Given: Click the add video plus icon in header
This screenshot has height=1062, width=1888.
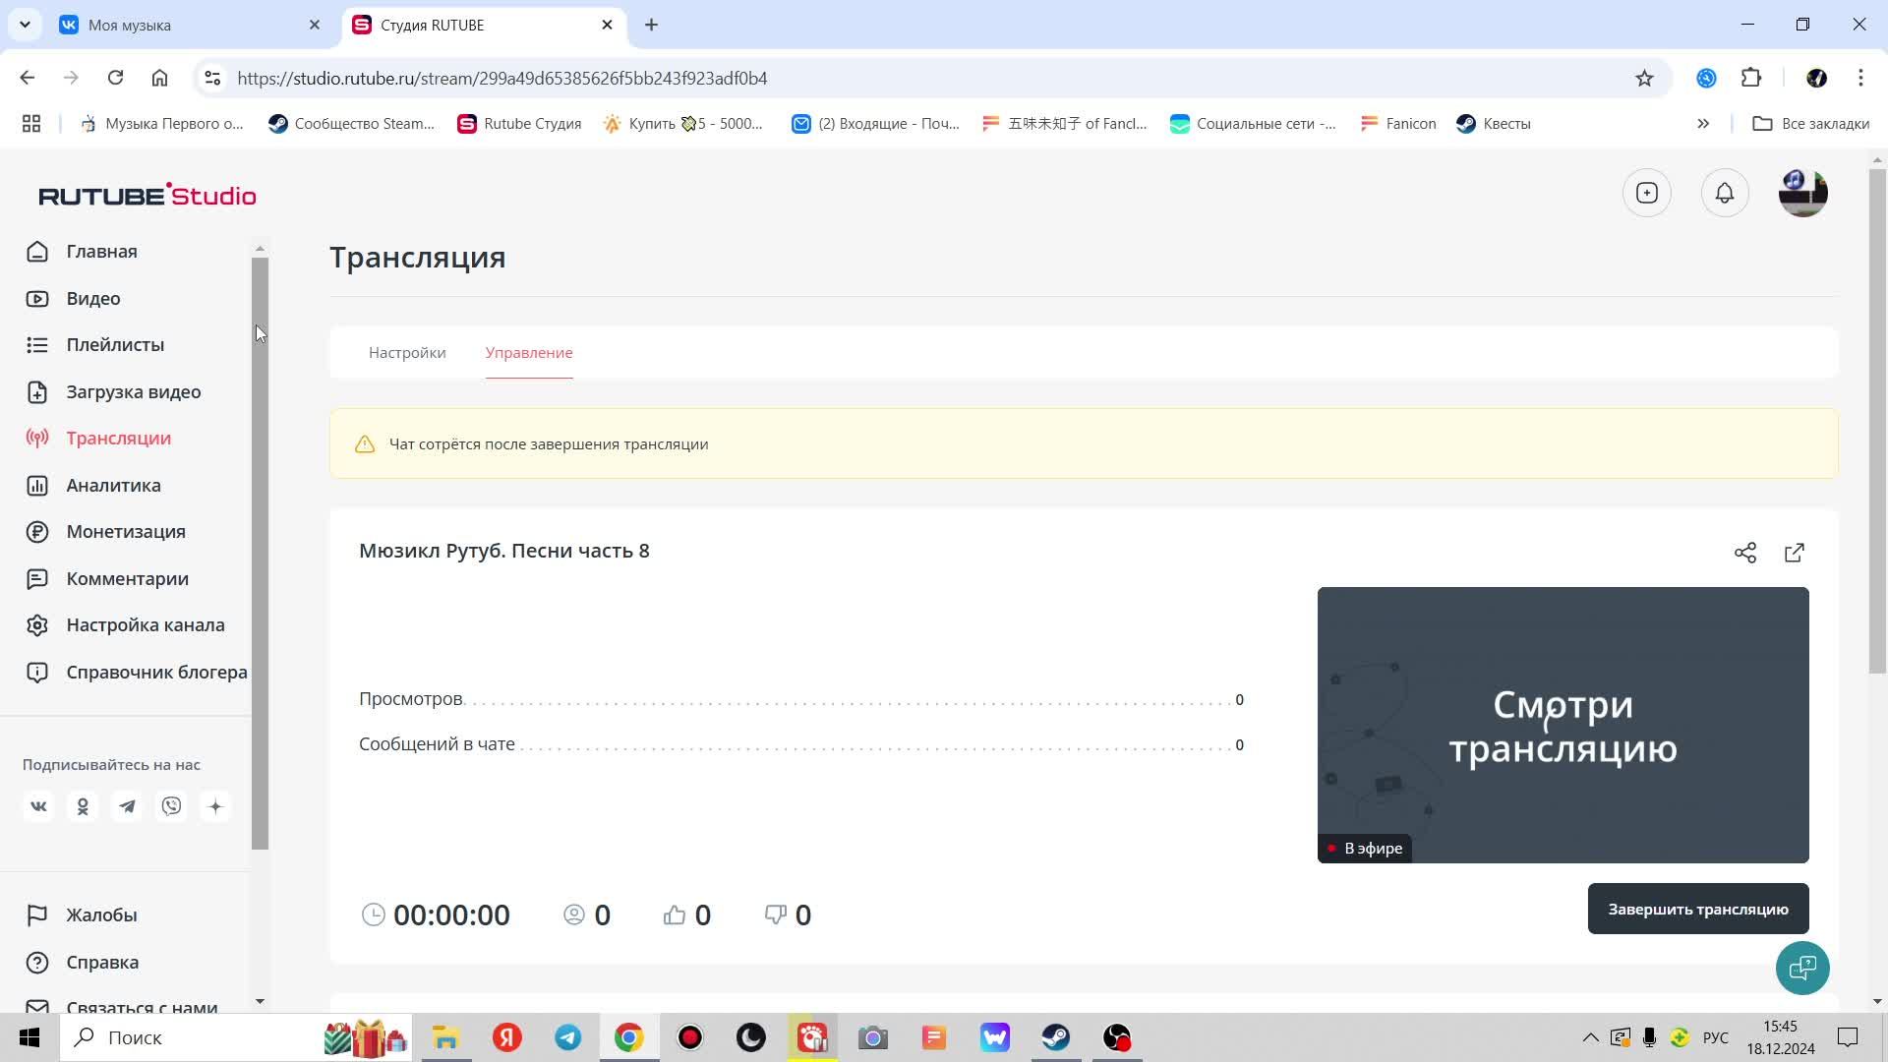Looking at the screenshot, I should click(1647, 194).
